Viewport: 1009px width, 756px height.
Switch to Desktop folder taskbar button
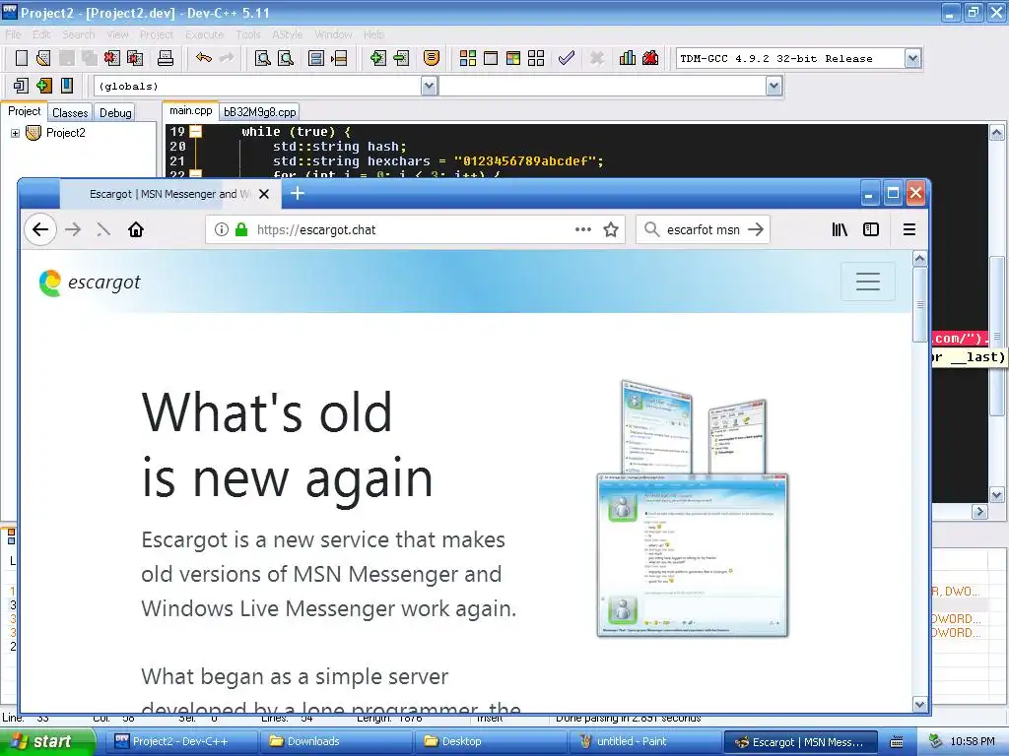pos(490,741)
